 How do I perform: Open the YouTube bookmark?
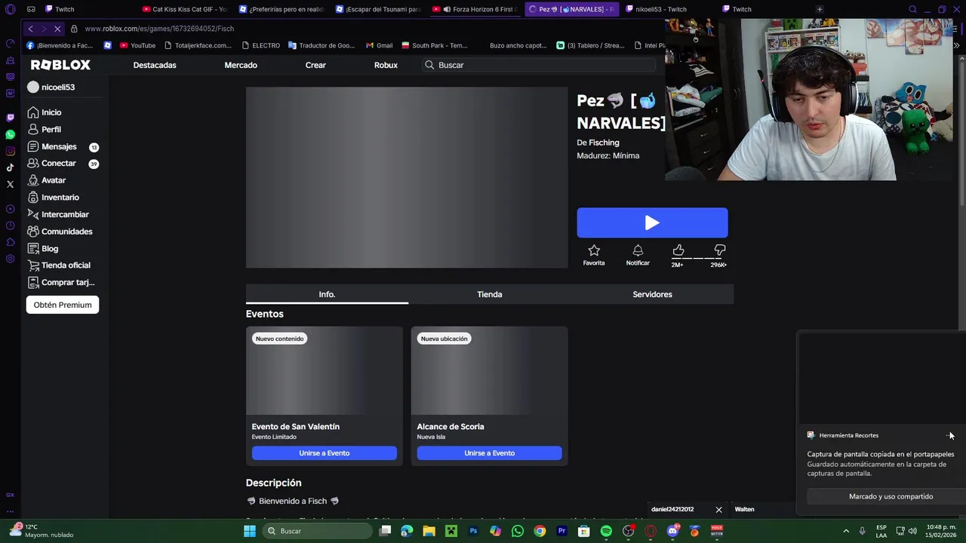tap(137, 45)
